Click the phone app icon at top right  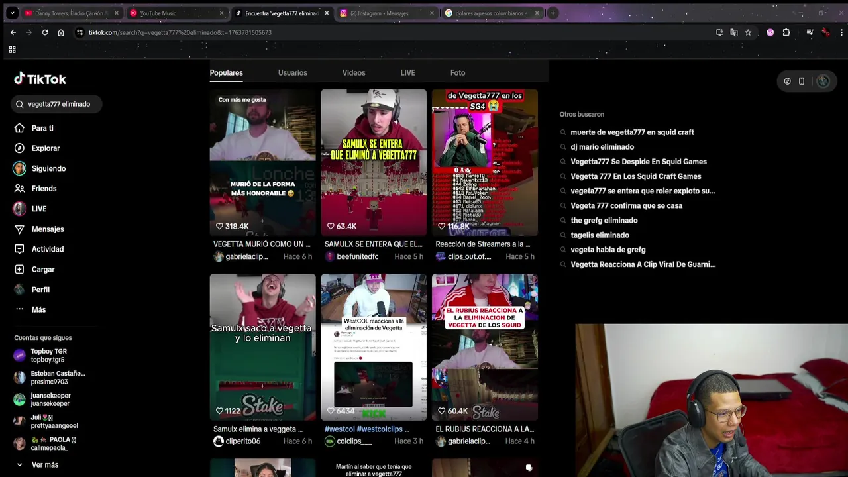coord(802,81)
